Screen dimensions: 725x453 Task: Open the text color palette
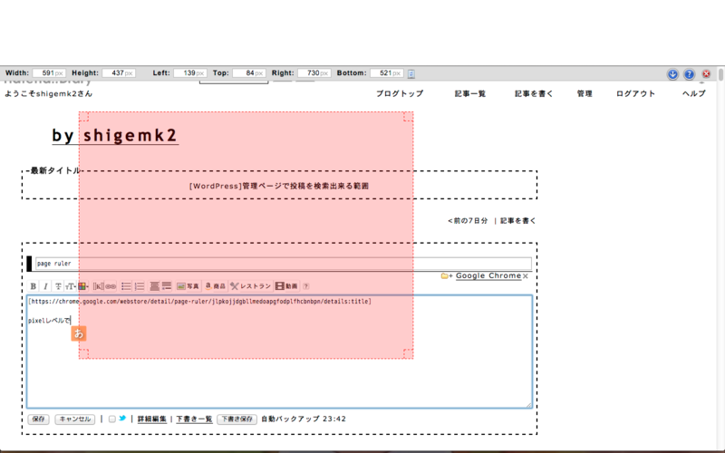[x=83, y=286]
